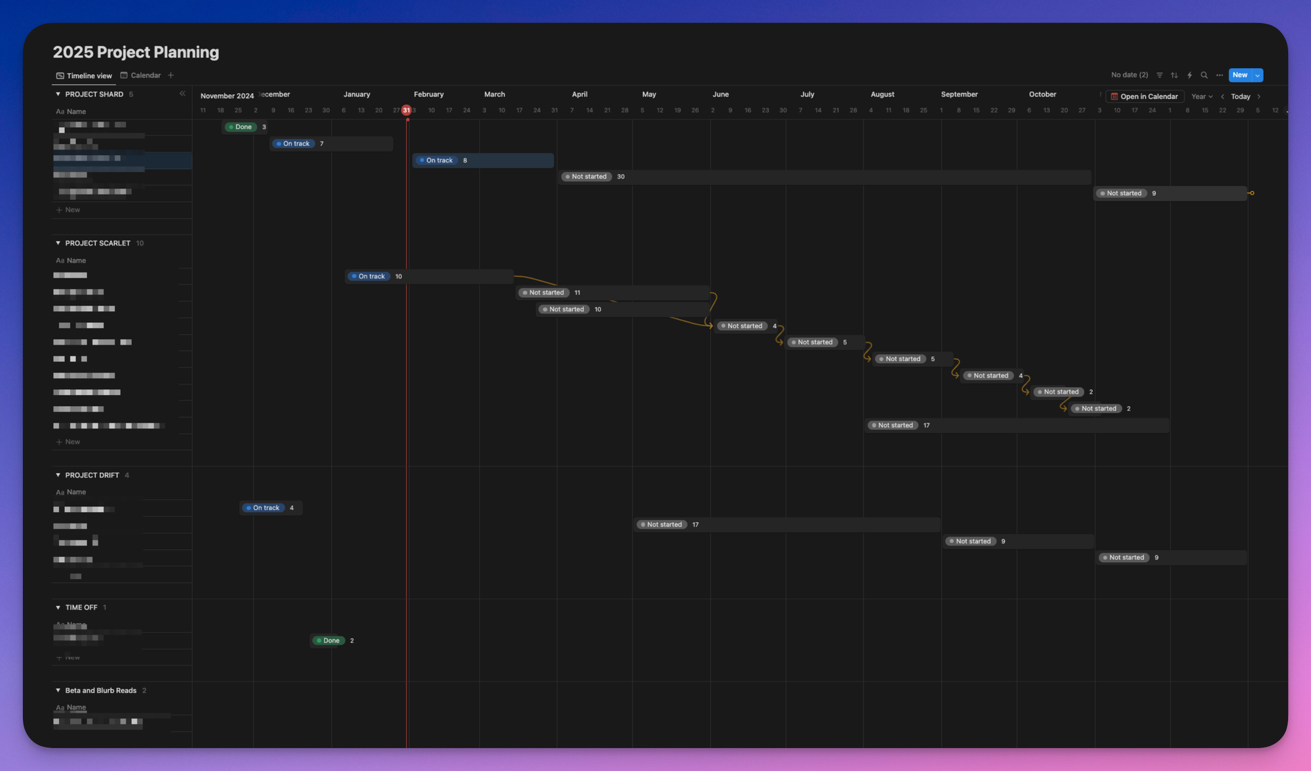Select the Timeline view tab
1311x771 pixels.
click(84, 76)
